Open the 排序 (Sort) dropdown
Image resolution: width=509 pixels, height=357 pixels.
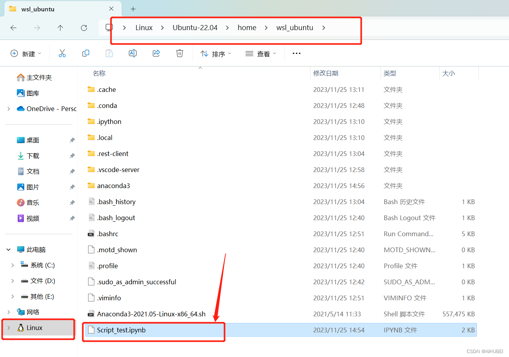216,54
